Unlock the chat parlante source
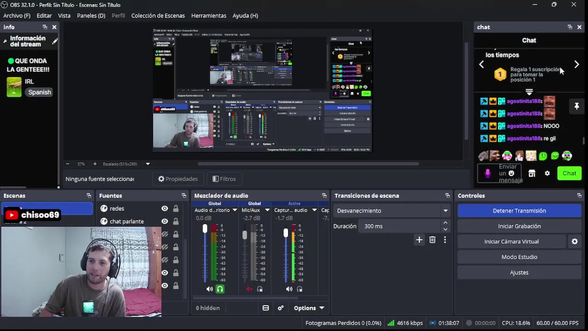588x331 pixels. [x=176, y=221]
